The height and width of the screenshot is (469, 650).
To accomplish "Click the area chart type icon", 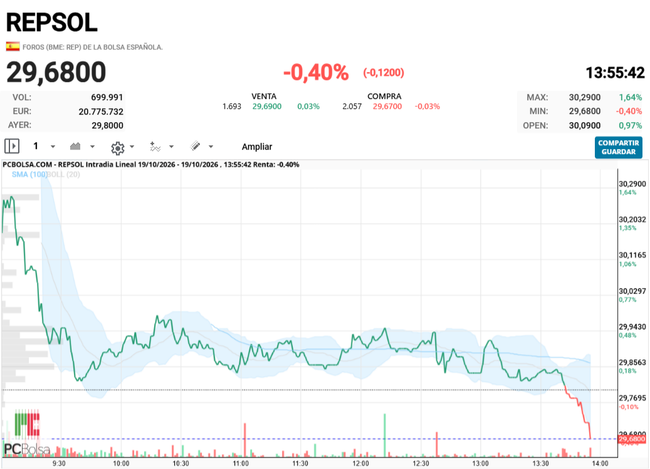I will [75, 146].
